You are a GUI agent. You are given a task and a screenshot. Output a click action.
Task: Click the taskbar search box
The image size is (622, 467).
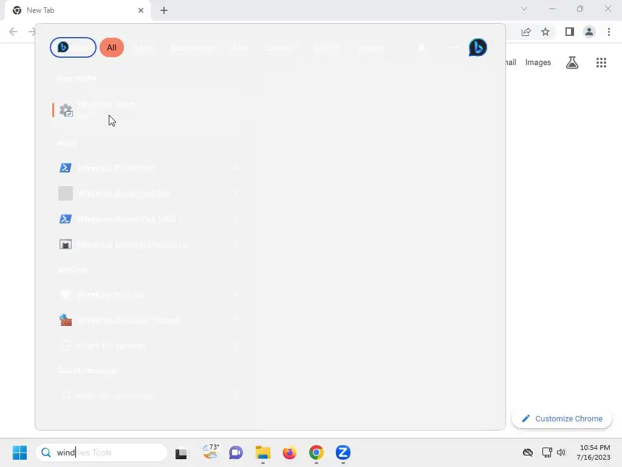coord(101,452)
